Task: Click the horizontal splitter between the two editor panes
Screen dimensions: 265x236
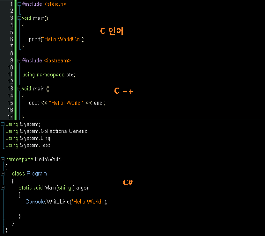Action: click(132, 120)
